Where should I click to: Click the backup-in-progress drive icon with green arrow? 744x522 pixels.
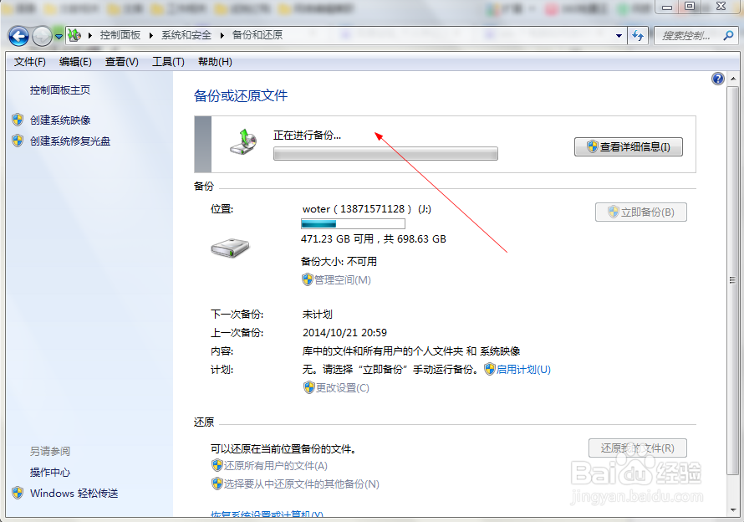242,142
